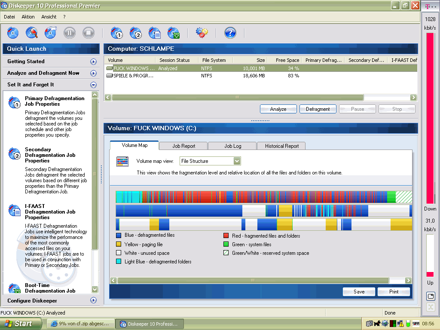The image size is (440, 330).
Task: Click the red-green meter tray icon
Action: point(393,324)
